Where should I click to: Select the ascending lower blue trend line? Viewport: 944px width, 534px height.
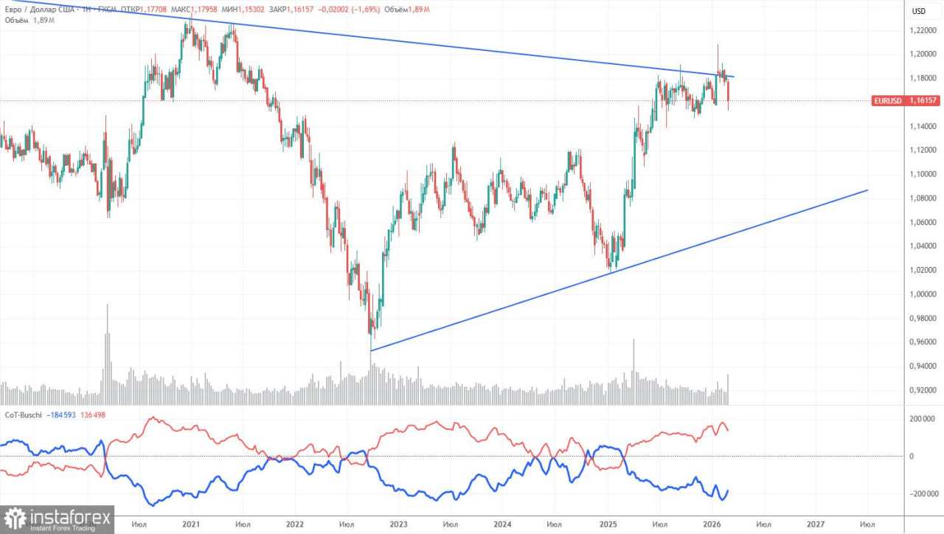[x=619, y=270]
